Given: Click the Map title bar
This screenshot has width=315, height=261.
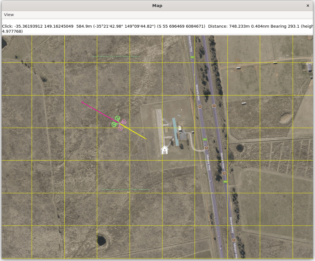Looking at the screenshot, I should pyautogui.click(x=157, y=6).
